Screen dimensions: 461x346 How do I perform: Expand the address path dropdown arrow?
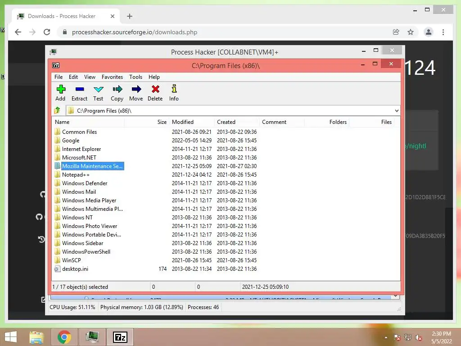pyautogui.click(x=397, y=111)
